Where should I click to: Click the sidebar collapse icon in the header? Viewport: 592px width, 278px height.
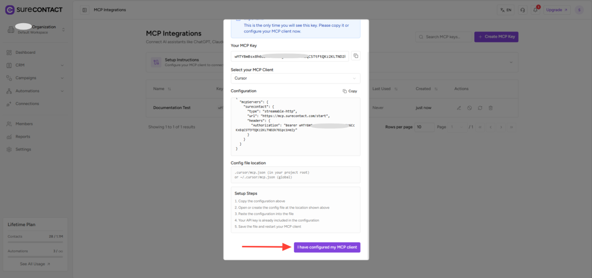85,10
